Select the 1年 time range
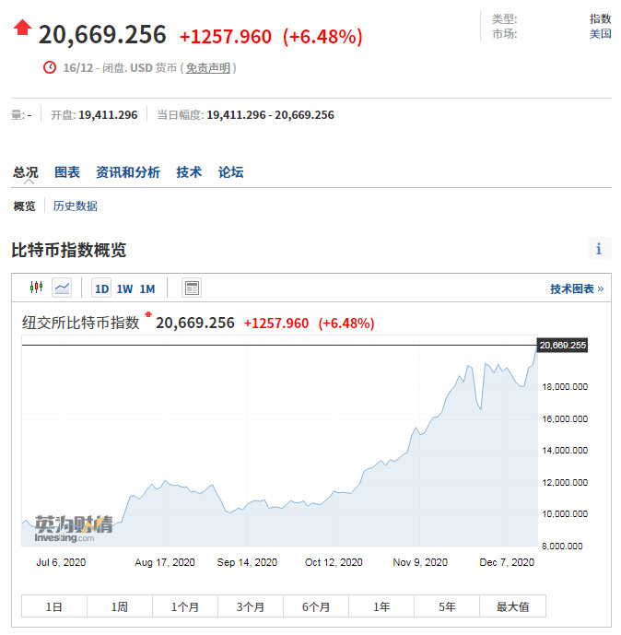 tap(381, 606)
